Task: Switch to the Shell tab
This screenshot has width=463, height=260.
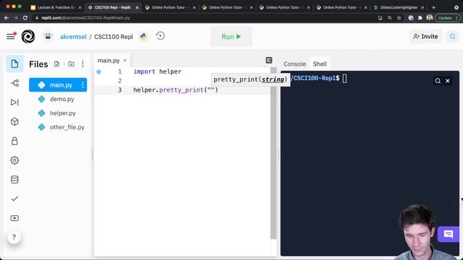Action: point(320,64)
